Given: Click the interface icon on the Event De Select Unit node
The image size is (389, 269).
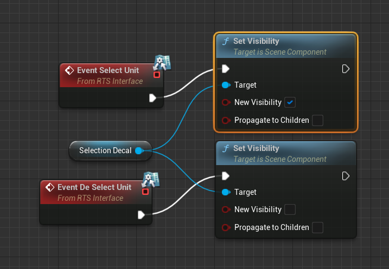Looking at the screenshot, I should [150, 180].
